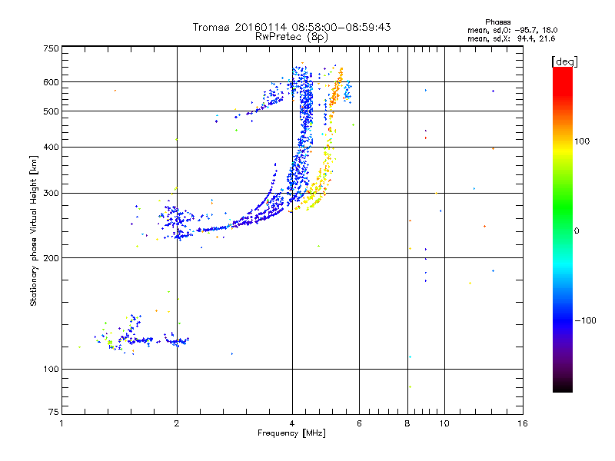Image resolution: width=615 pixels, height=461 pixels.
Task: Click the colorbar '0' tick label
Action: 577,231
